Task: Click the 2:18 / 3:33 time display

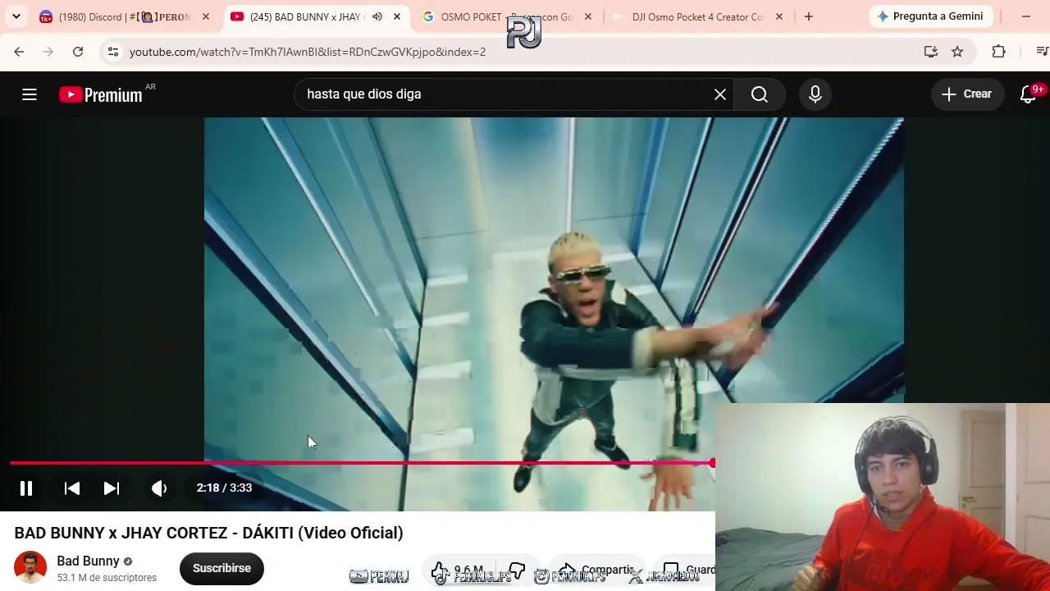Action: (x=224, y=488)
